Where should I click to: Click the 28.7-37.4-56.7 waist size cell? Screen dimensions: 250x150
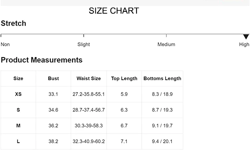click(x=88, y=110)
